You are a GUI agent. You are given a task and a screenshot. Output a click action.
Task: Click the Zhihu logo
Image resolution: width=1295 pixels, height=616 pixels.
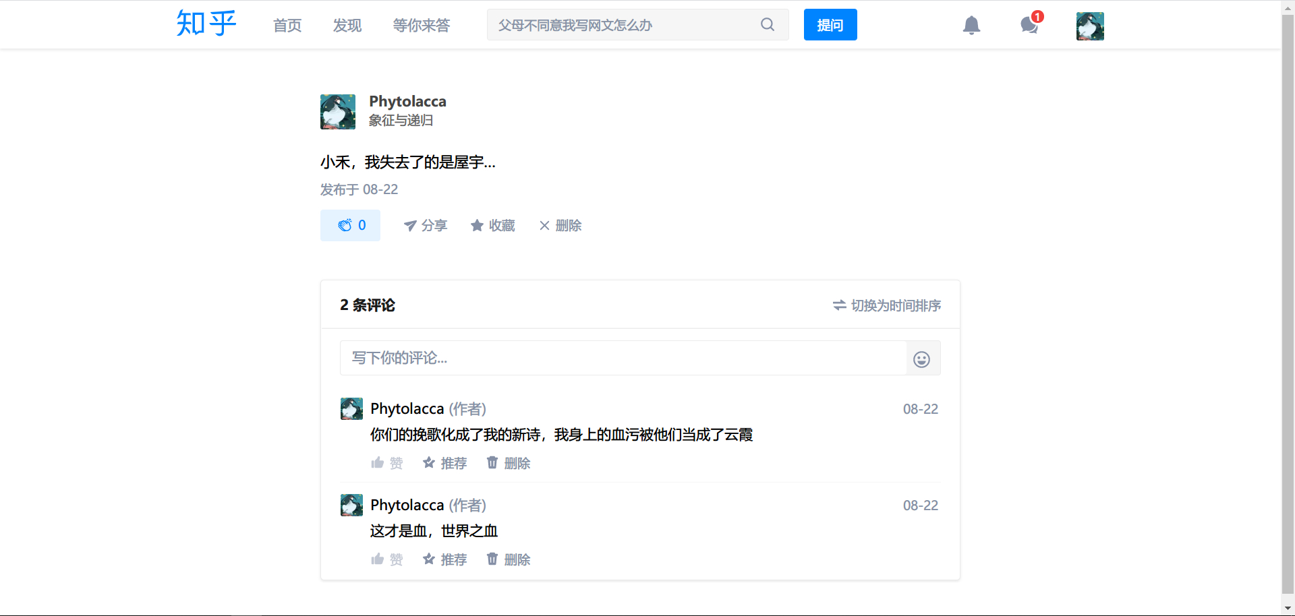(206, 24)
